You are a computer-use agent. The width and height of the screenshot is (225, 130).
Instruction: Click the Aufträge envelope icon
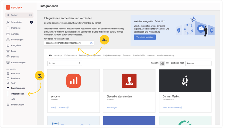pyautogui.click(x=8, y=34)
